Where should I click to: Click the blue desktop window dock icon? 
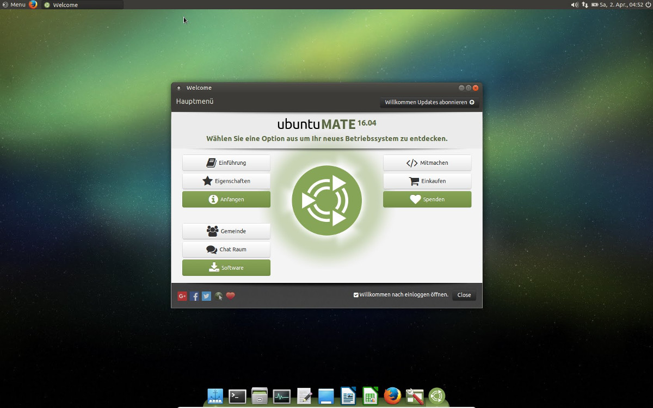(x=326, y=397)
